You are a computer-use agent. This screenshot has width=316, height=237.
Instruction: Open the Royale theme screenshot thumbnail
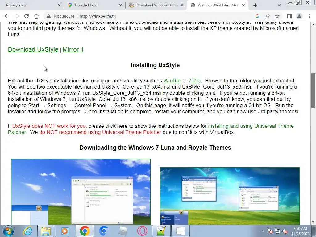coord(230,196)
